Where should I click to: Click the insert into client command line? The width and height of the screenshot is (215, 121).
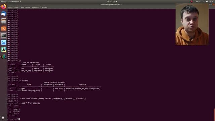[47, 99]
